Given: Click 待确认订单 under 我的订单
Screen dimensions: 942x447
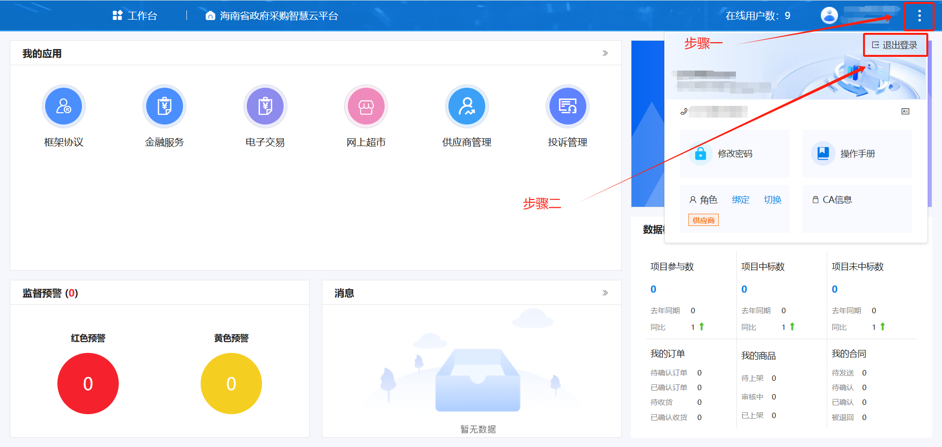Looking at the screenshot, I should tap(669, 373).
